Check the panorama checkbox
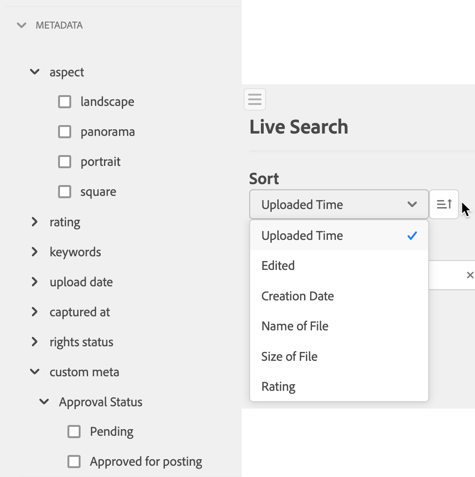 65,132
